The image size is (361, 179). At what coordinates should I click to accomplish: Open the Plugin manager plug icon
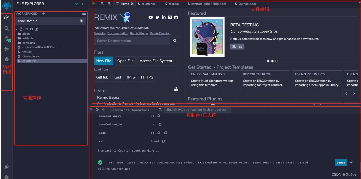[x=7, y=167]
